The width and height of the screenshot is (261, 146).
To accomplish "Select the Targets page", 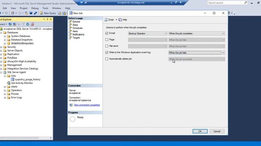I will pyautogui.click(x=76, y=38).
